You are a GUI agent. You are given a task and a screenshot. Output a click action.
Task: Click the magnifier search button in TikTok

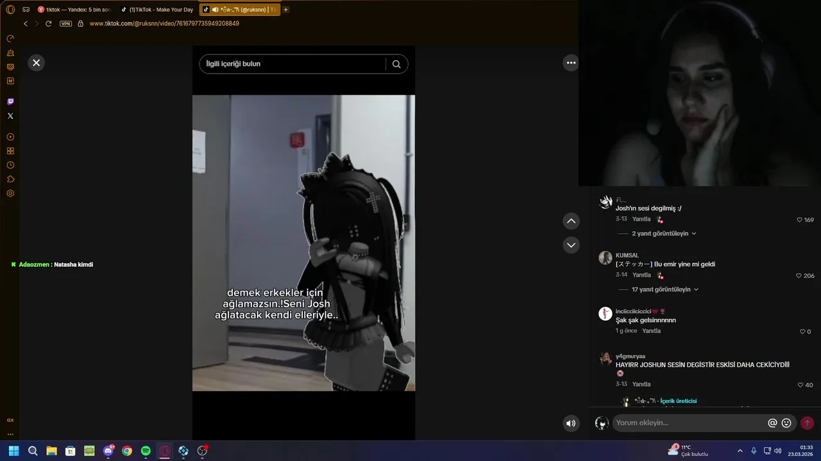point(396,64)
